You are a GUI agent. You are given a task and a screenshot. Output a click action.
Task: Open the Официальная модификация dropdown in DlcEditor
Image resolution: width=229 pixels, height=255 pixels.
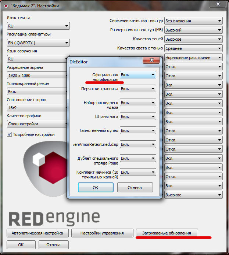[138, 75]
